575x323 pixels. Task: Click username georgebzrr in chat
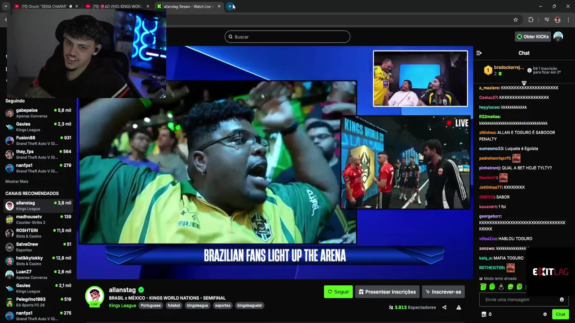490,216
